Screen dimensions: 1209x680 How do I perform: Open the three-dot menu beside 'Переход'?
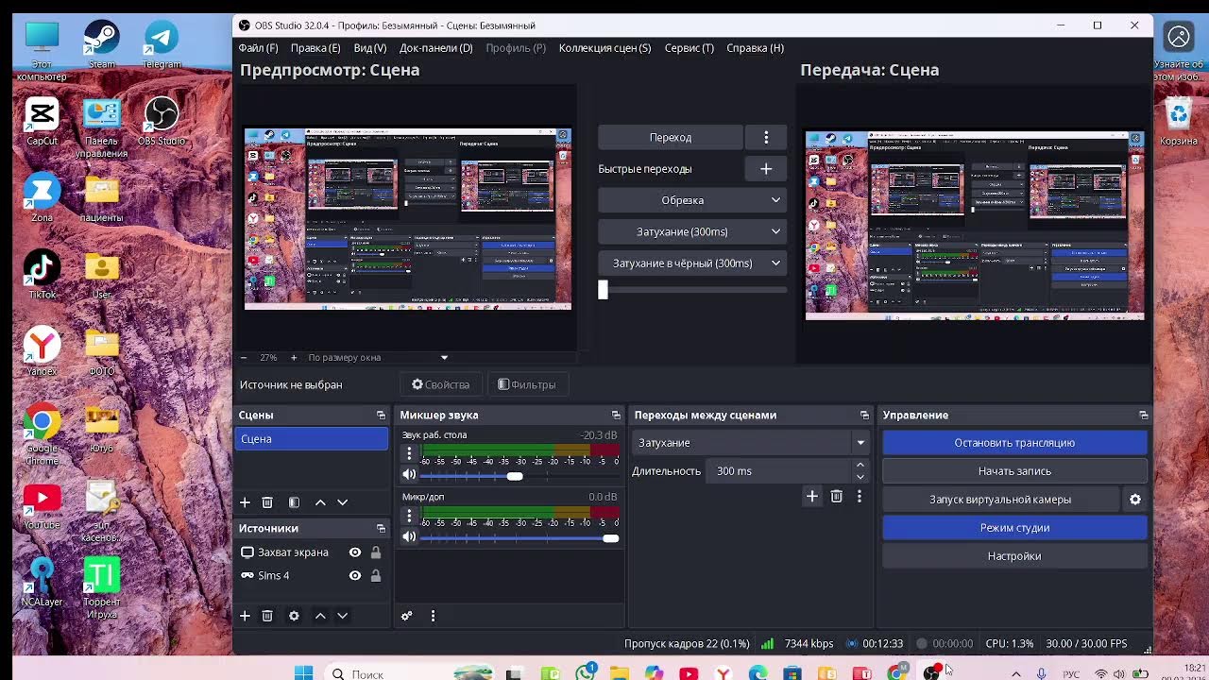tap(766, 138)
